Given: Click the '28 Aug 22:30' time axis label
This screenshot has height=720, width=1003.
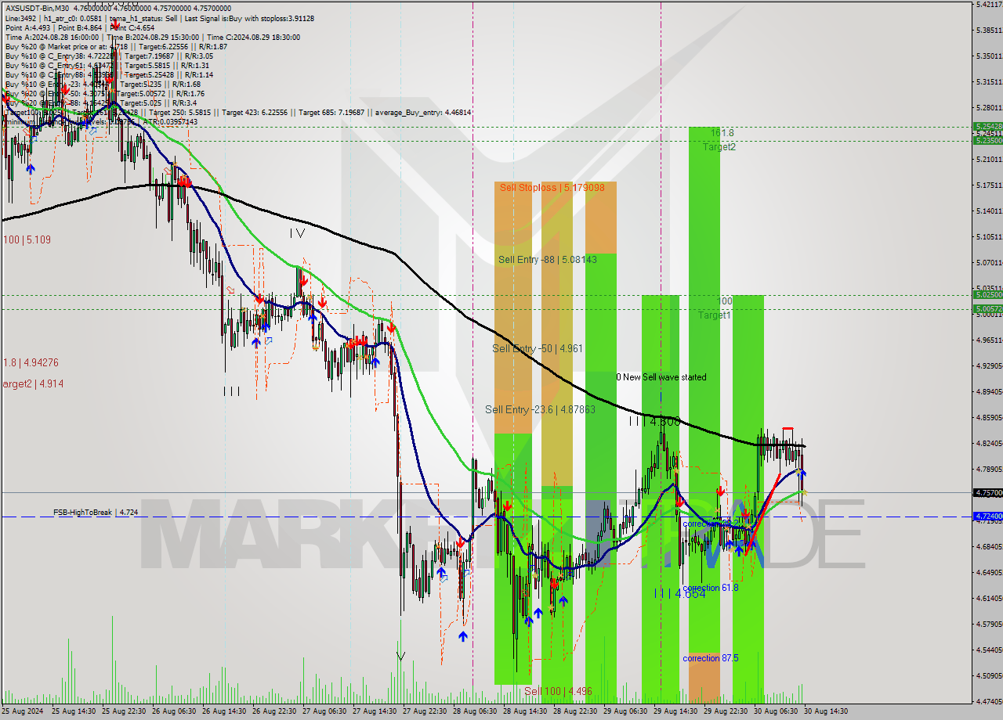Looking at the screenshot, I should click(x=576, y=711).
